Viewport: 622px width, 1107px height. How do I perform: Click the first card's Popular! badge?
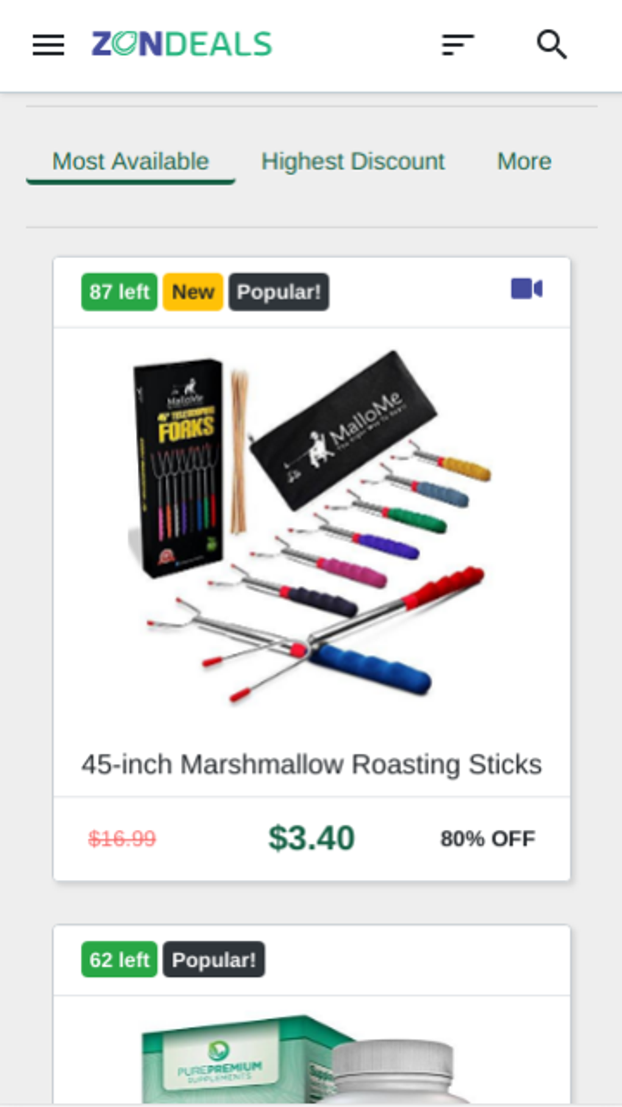pos(279,292)
